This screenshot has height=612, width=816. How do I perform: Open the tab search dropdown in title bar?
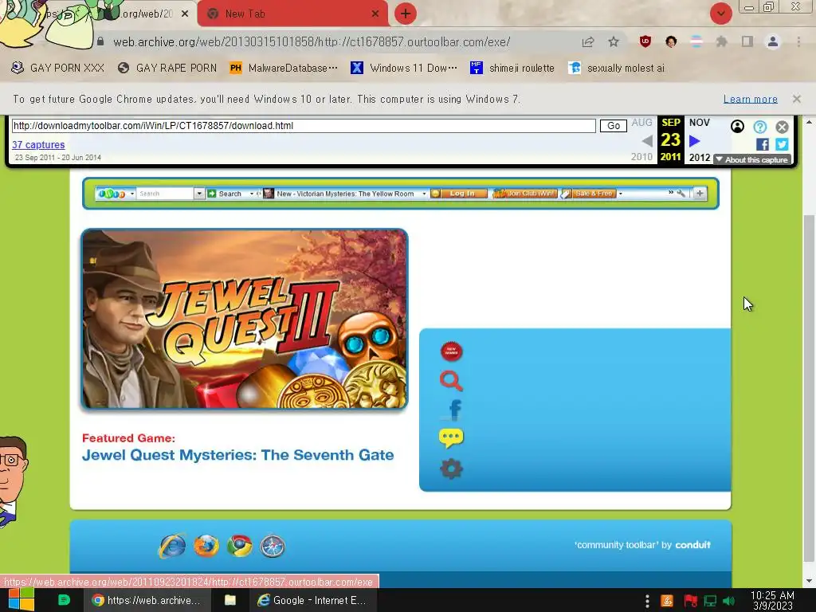pos(720,14)
